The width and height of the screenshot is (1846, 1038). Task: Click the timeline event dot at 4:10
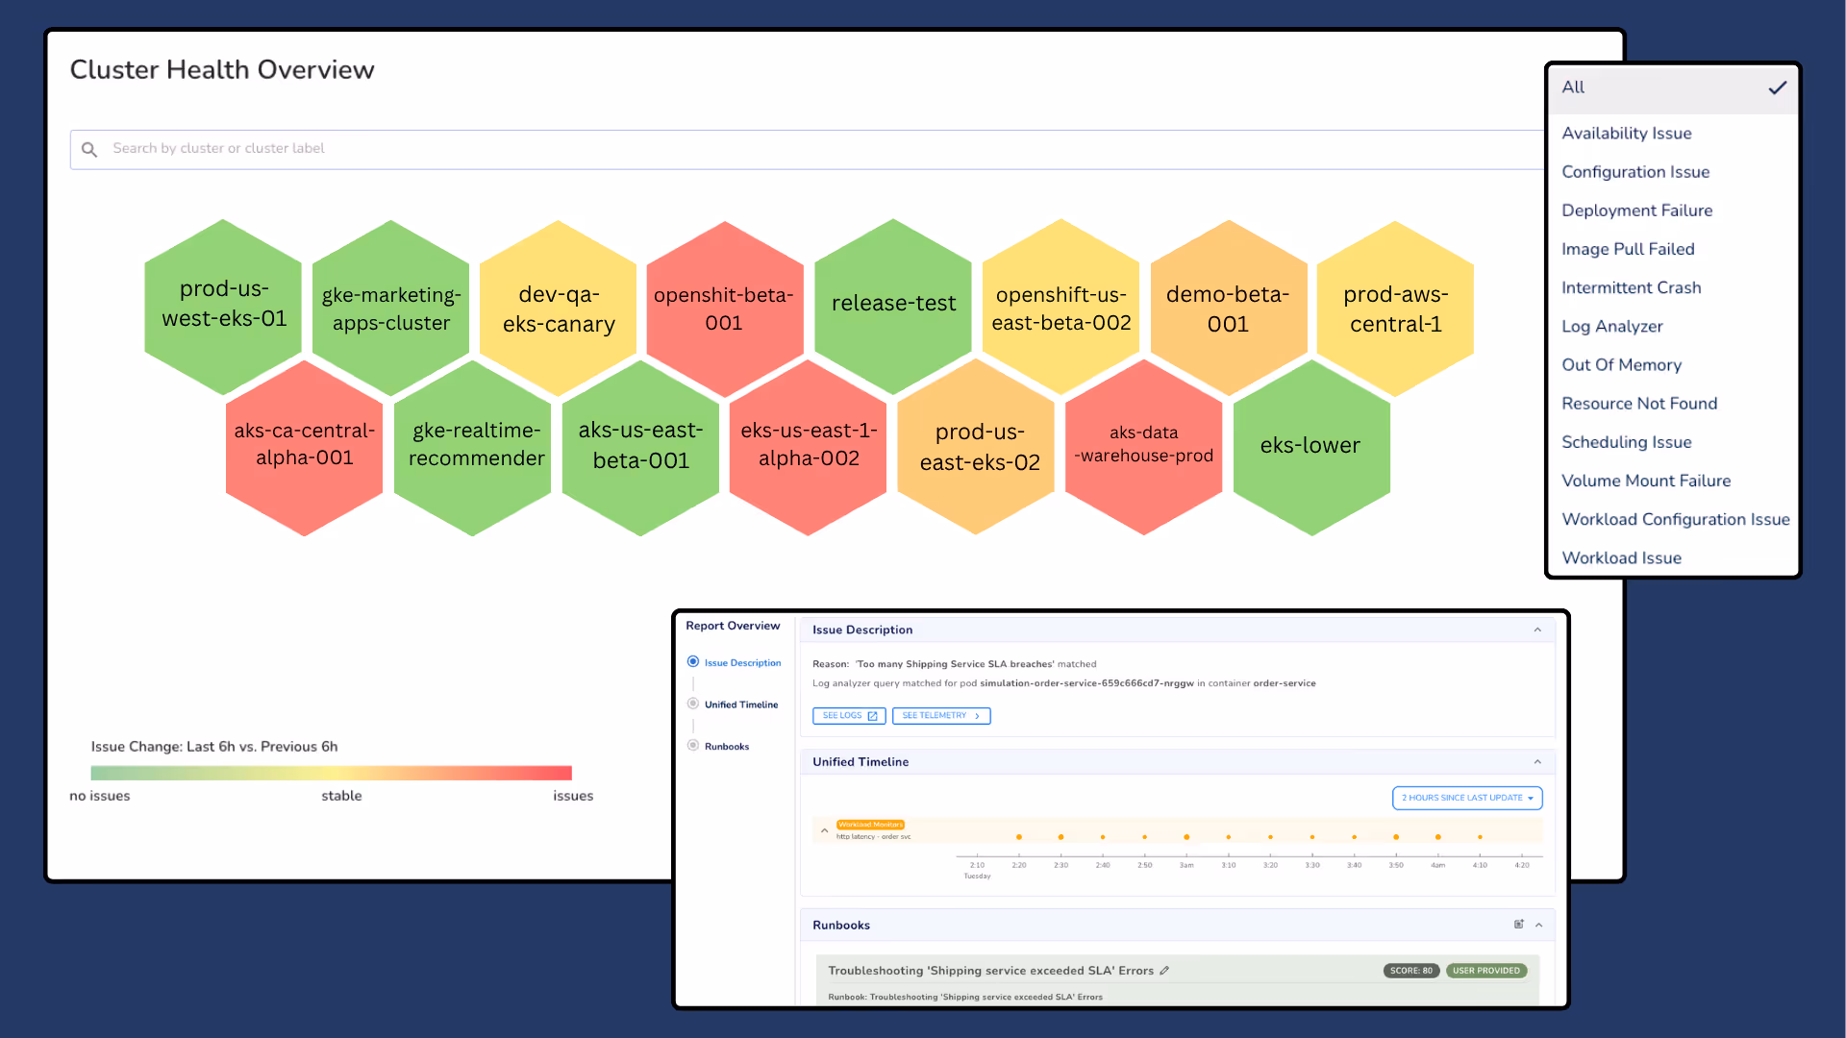[1480, 837]
